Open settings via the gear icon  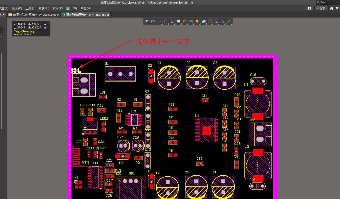point(337,8)
